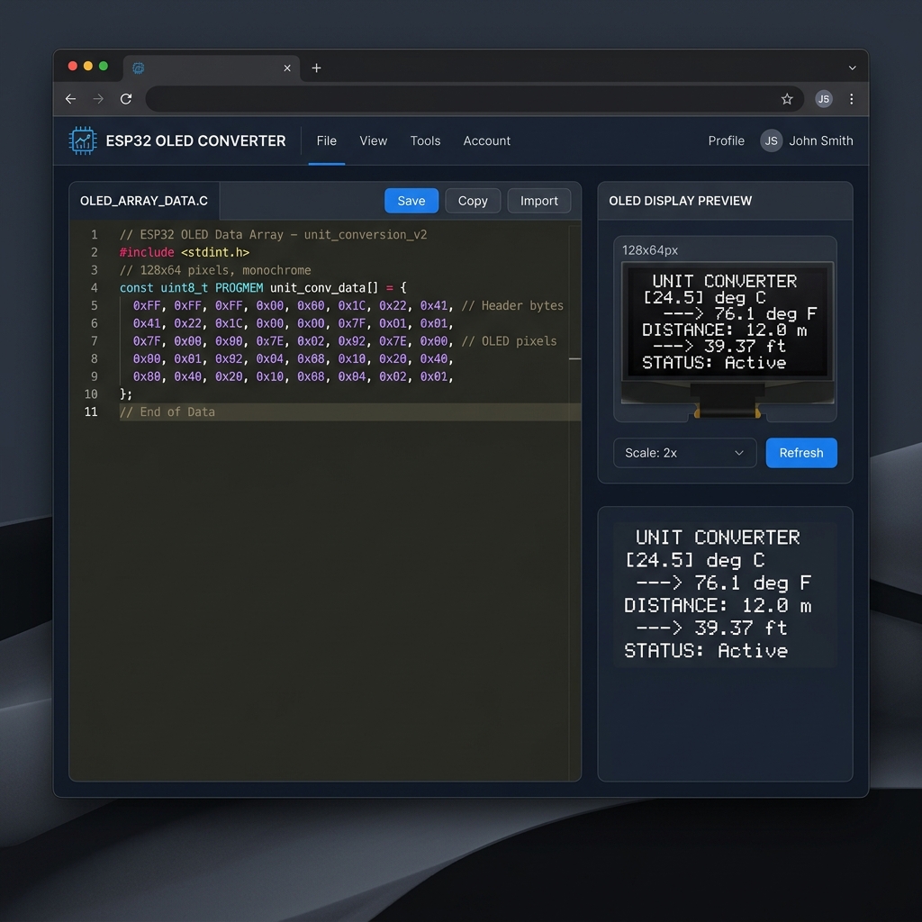Click the tab's favicon chip icon
Viewport: 922px width, 922px height.
tap(138, 68)
